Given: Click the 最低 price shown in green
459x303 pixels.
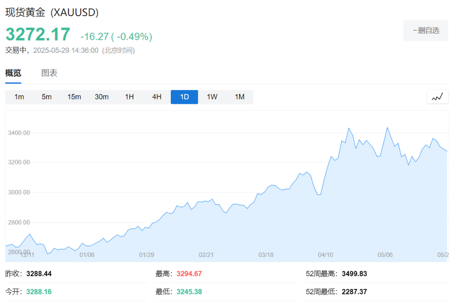Looking at the screenshot, I should 189,291.
